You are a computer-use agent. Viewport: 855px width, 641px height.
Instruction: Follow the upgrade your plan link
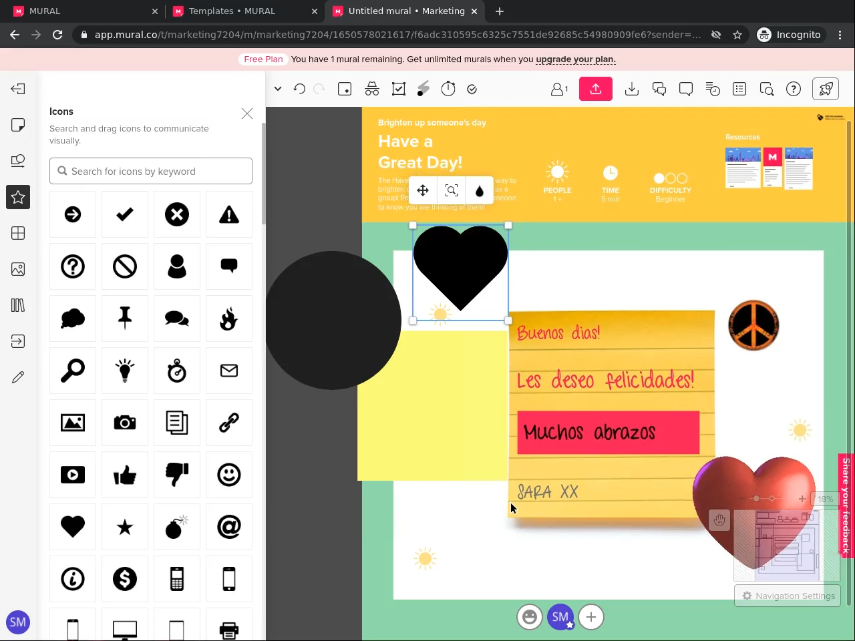576,59
